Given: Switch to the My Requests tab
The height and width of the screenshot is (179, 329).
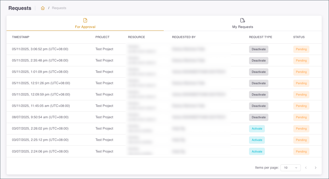Looking at the screenshot, I should click(x=243, y=23).
